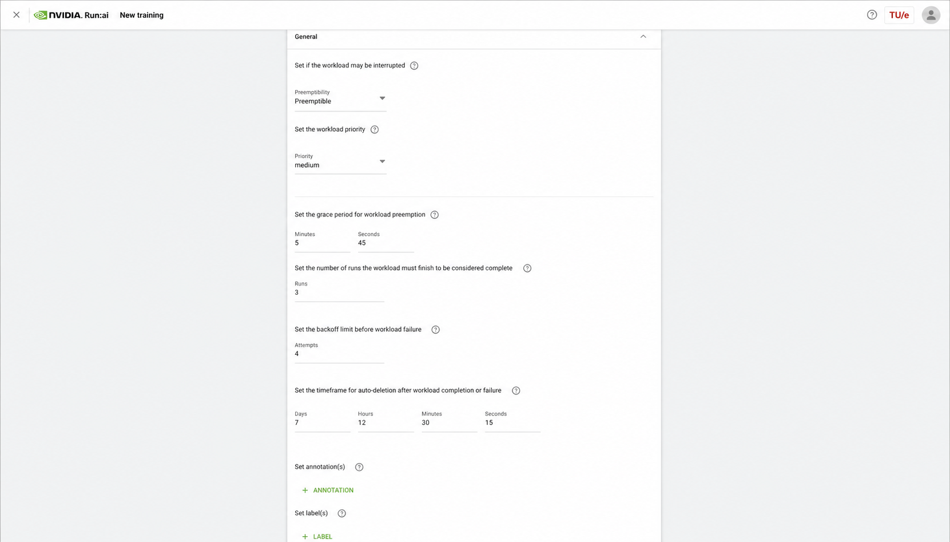This screenshot has height=542, width=950.
Task: Open the user profile avatar
Action: point(931,15)
